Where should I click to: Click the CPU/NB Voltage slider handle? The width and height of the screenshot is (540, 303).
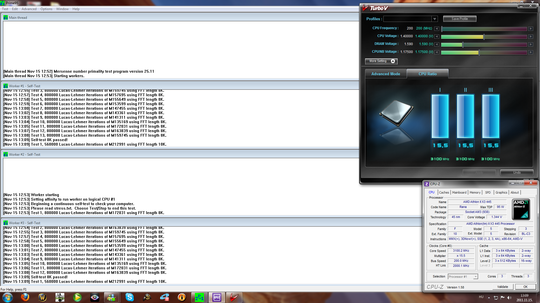click(479, 52)
